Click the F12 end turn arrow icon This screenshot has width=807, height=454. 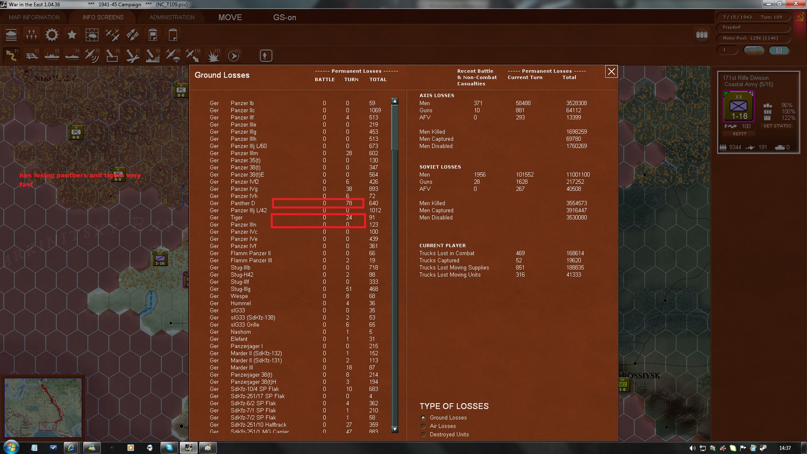coord(234,55)
